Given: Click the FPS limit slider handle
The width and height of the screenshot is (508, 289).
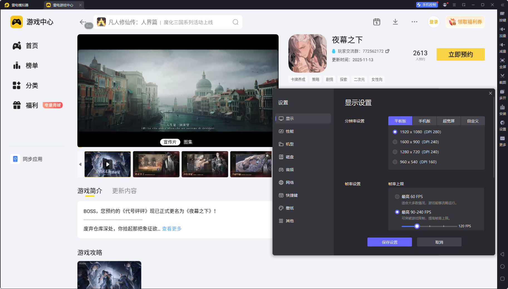Looking at the screenshot, I should tap(417, 226).
